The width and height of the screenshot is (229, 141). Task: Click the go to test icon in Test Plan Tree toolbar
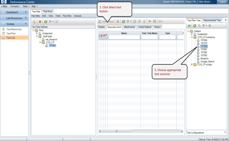(x=210, y=26)
